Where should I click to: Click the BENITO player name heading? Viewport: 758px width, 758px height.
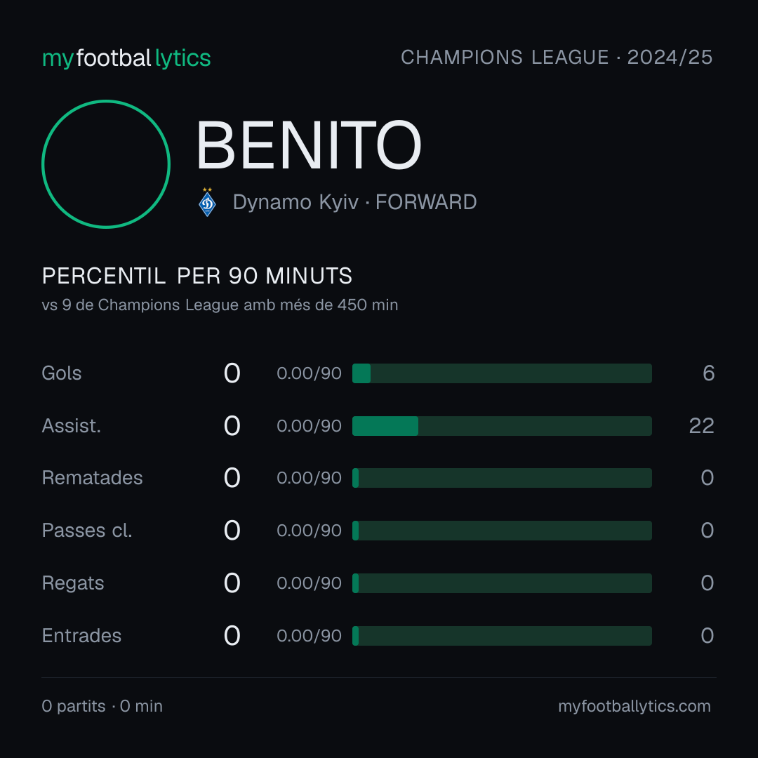309,145
